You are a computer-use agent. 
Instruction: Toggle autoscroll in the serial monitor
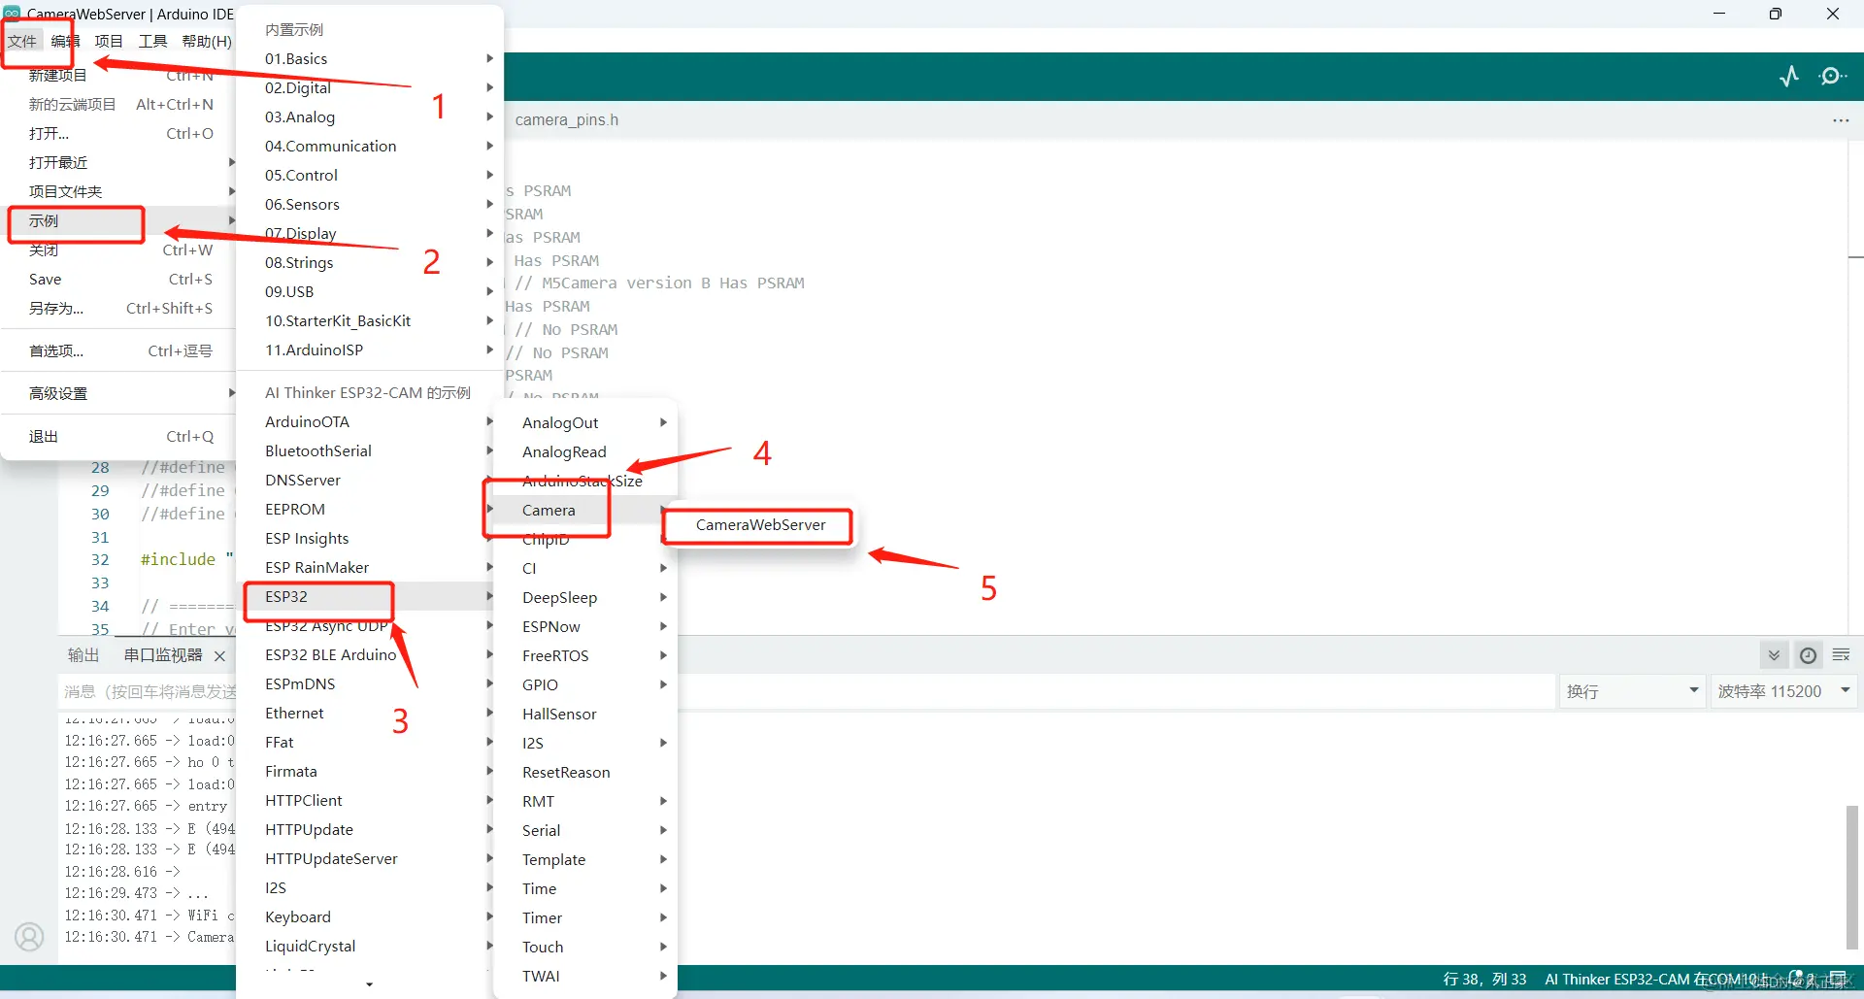click(x=1774, y=655)
